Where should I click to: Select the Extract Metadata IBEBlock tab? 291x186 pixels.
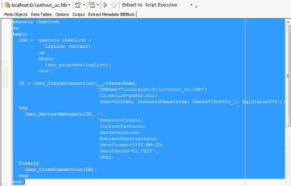click(111, 14)
